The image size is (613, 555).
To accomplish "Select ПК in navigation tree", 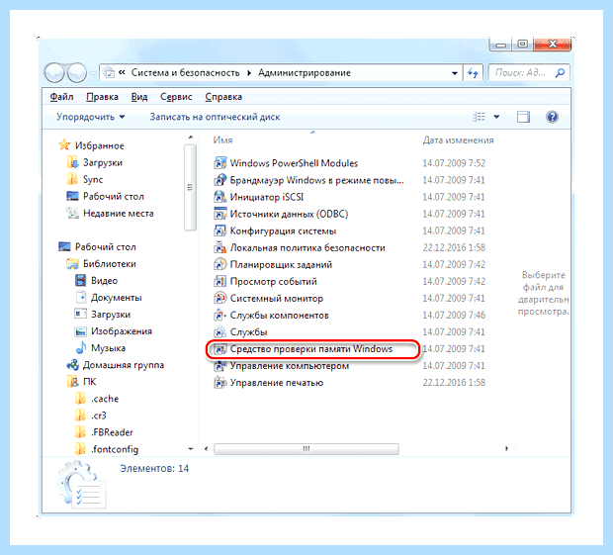I will (x=90, y=382).
